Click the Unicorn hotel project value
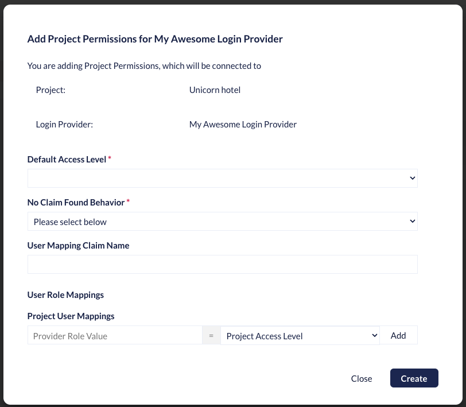Viewport: 466px width, 407px height. (215, 90)
